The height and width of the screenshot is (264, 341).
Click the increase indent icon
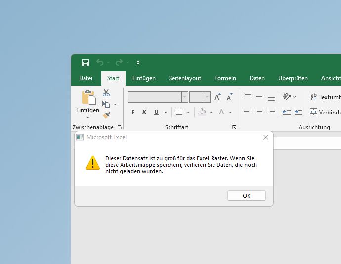(298, 112)
